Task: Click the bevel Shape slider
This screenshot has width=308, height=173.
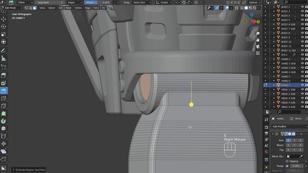Action: 98,2
